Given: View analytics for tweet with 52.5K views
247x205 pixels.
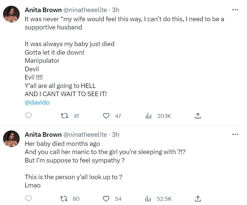Looking at the screenshot, I should [x=149, y=199].
